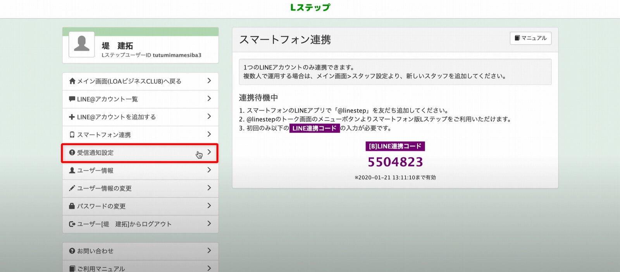Click the pencil icon beside ユーザー情報の変更

click(x=72, y=188)
